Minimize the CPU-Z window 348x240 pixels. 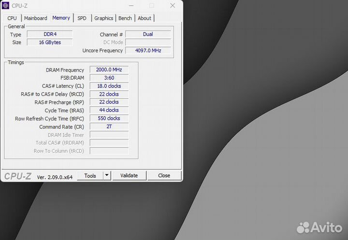130,6
